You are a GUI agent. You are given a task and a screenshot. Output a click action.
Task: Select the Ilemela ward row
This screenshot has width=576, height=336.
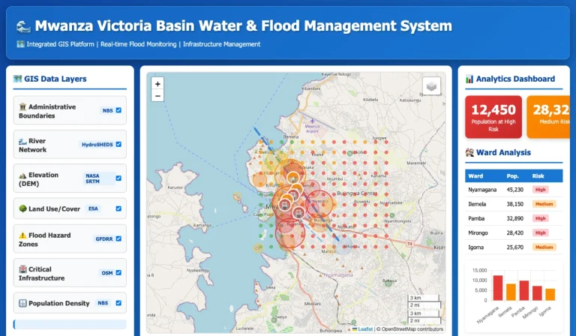(x=514, y=204)
